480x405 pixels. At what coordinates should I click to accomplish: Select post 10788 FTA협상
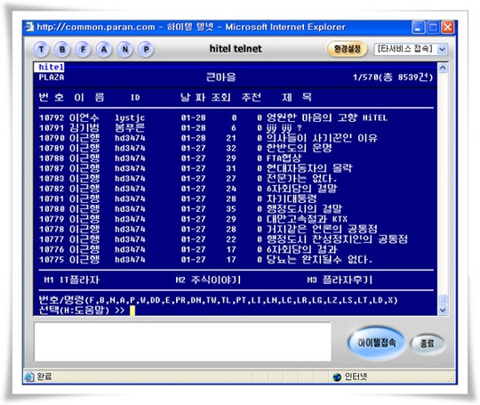(170, 158)
